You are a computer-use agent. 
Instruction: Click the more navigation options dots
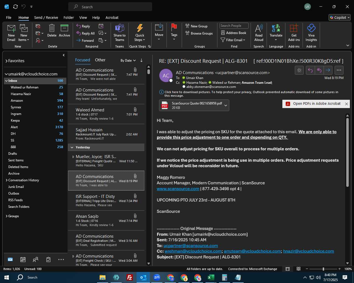61,259
